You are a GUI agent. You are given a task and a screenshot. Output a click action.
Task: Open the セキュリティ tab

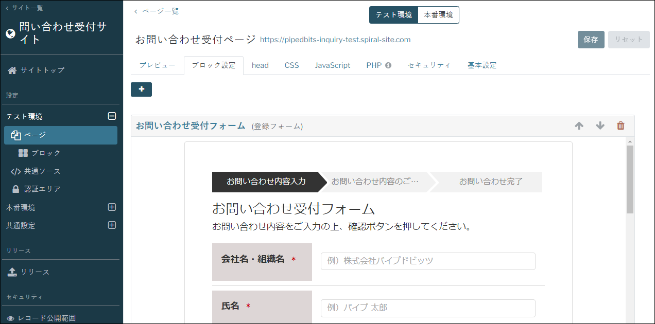[x=429, y=65]
